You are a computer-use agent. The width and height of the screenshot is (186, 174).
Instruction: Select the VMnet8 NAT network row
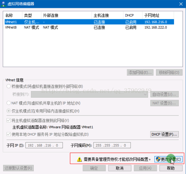pos(89,28)
